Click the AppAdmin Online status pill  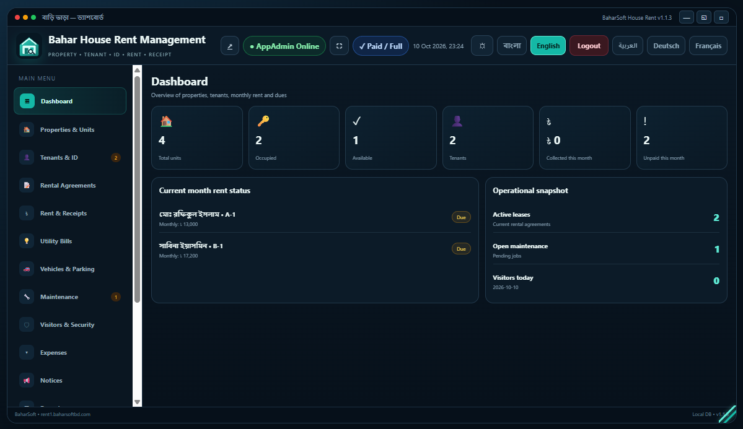(x=284, y=46)
